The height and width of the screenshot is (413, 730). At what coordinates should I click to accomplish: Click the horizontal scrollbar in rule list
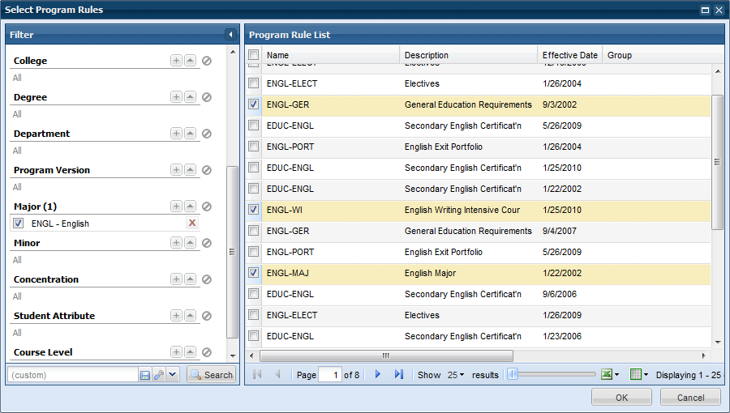pos(386,356)
